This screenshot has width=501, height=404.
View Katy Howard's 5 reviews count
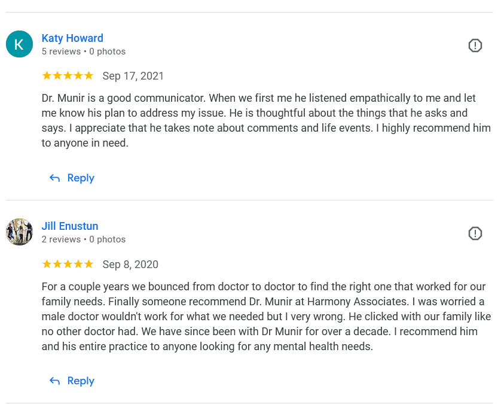(x=61, y=52)
